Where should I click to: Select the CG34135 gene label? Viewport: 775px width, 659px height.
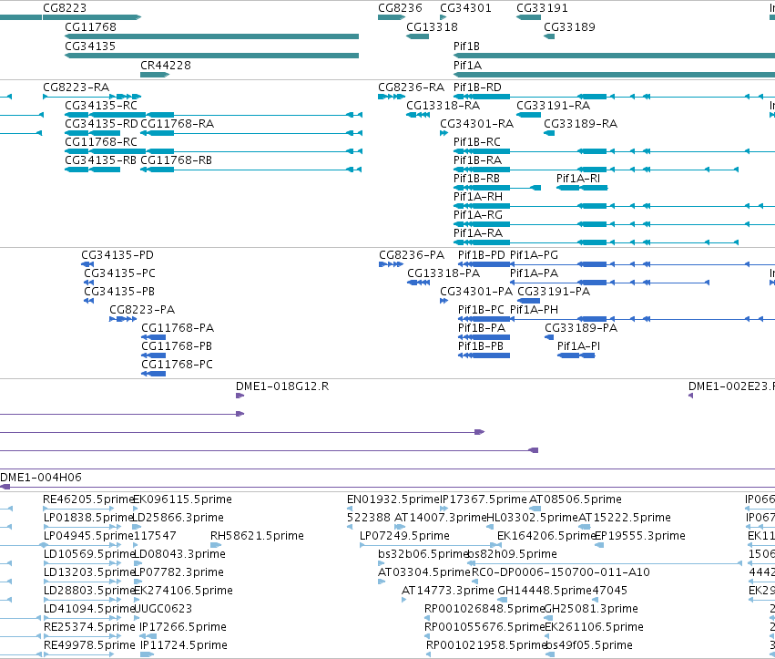pyautogui.click(x=90, y=46)
